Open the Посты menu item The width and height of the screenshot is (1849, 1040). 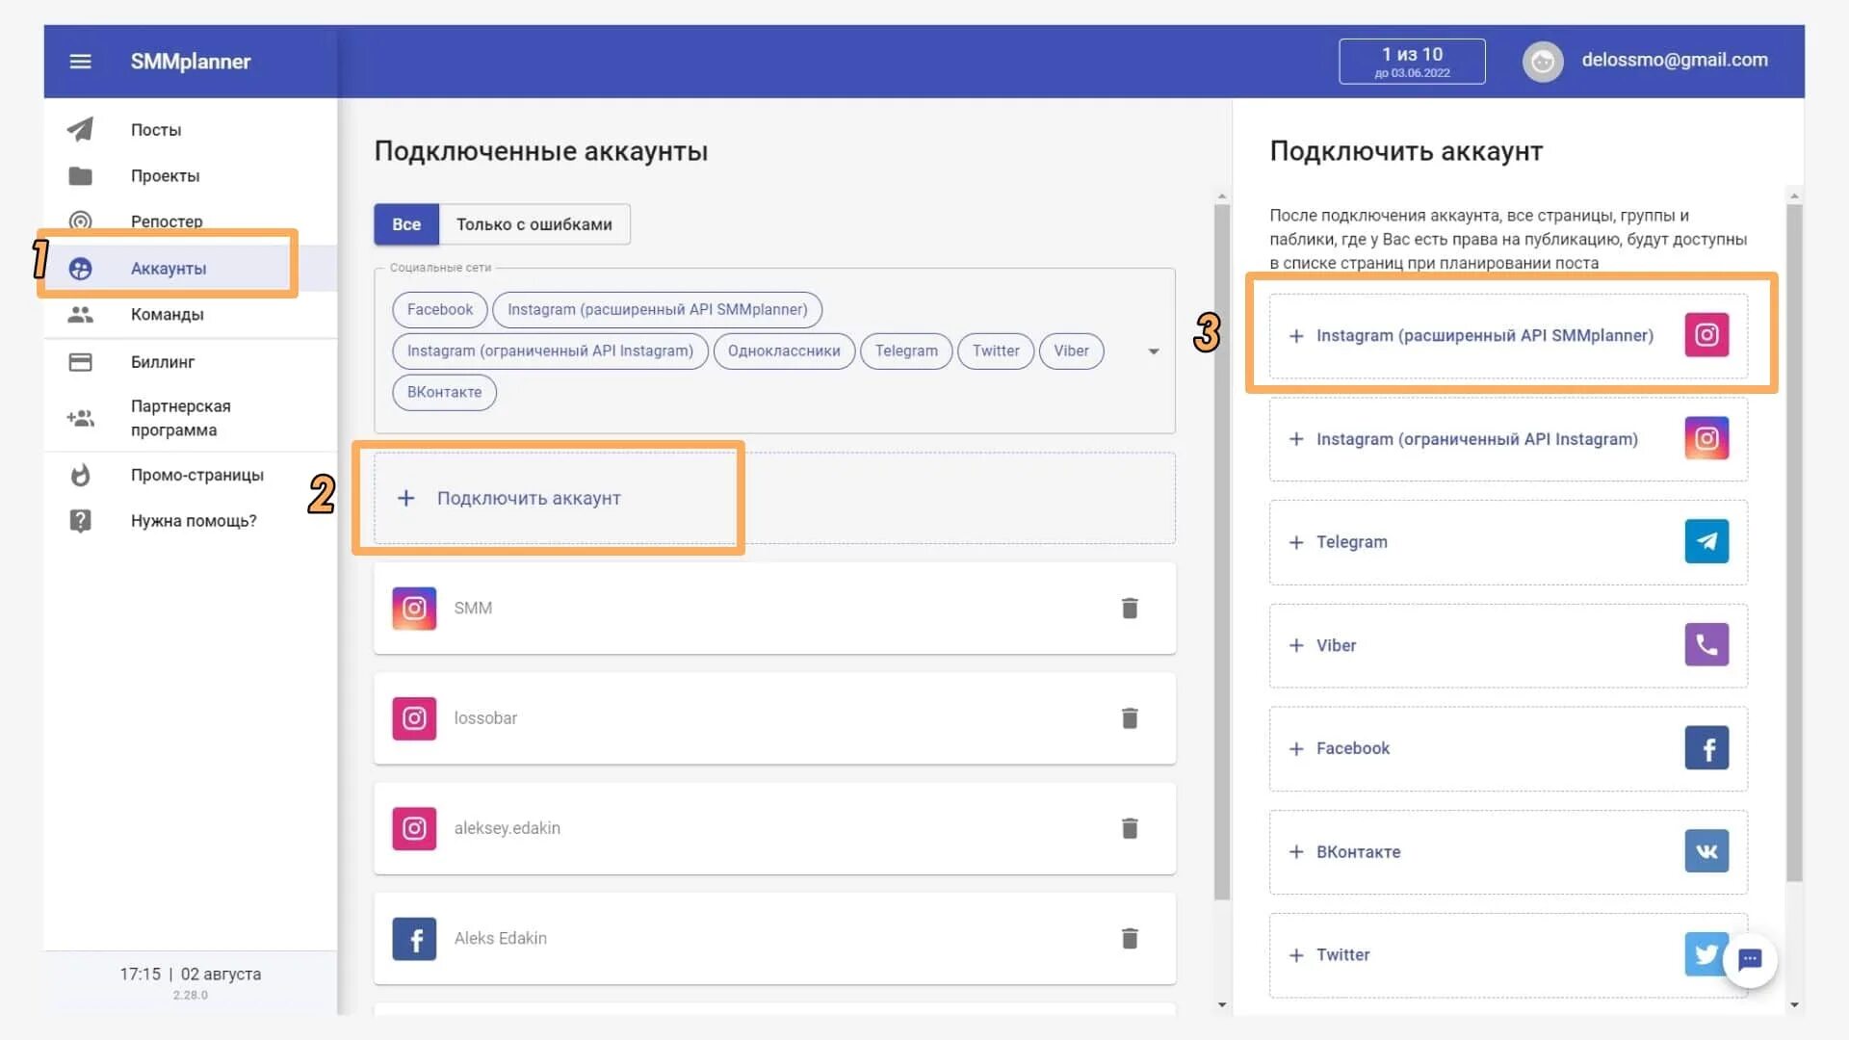pos(191,129)
